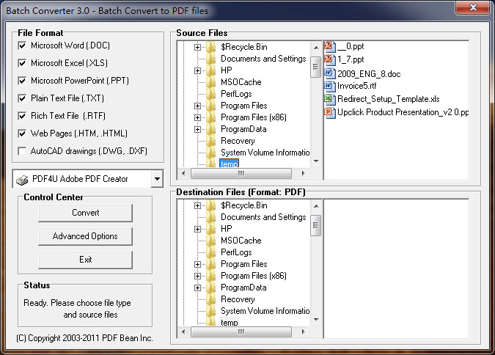This screenshot has height=355, width=495.
Task: Expand Program Files node in Source Files
Action: [197, 106]
